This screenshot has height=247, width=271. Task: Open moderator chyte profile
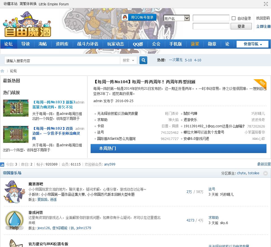pyautogui.click(x=241, y=173)
